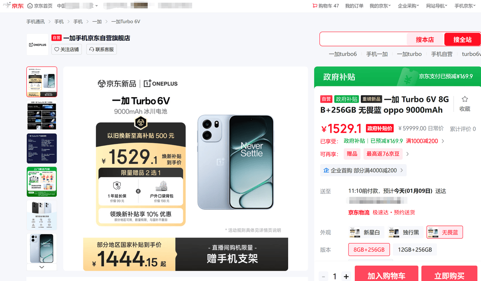Go to 手机通讯 breadcrumb category
Image resolution: width=481 pixels, height=281 pixels.
click(x=36, y=22)
